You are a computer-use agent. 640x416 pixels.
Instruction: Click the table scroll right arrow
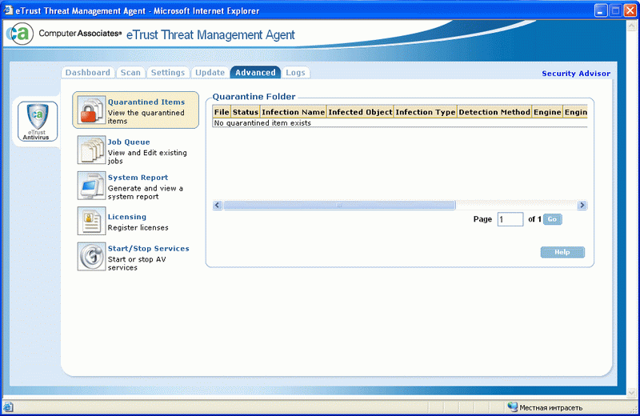coord(582,205)
